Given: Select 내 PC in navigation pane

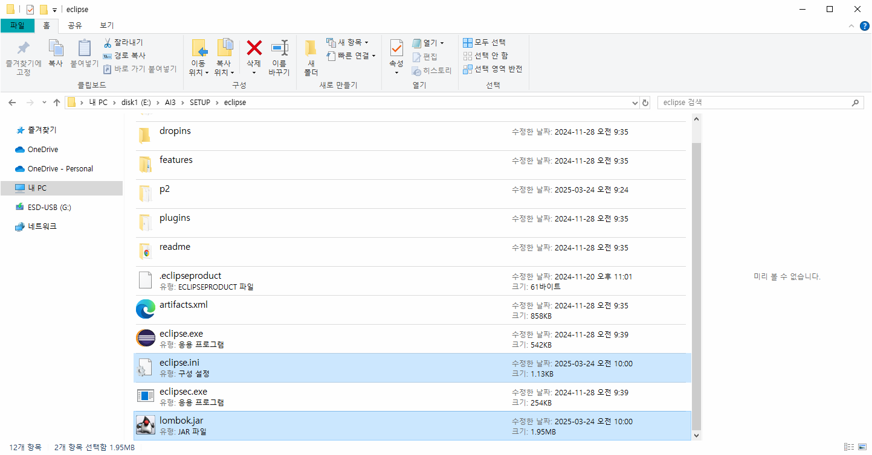Looking at the screenshot, I should click(62, 188).
